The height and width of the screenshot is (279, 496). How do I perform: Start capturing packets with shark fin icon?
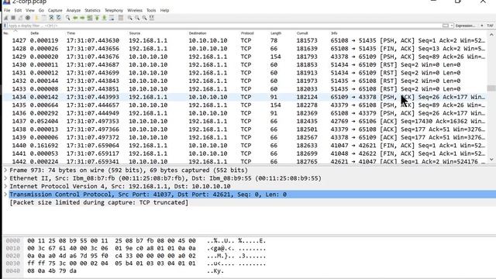(x=5, y=18)
